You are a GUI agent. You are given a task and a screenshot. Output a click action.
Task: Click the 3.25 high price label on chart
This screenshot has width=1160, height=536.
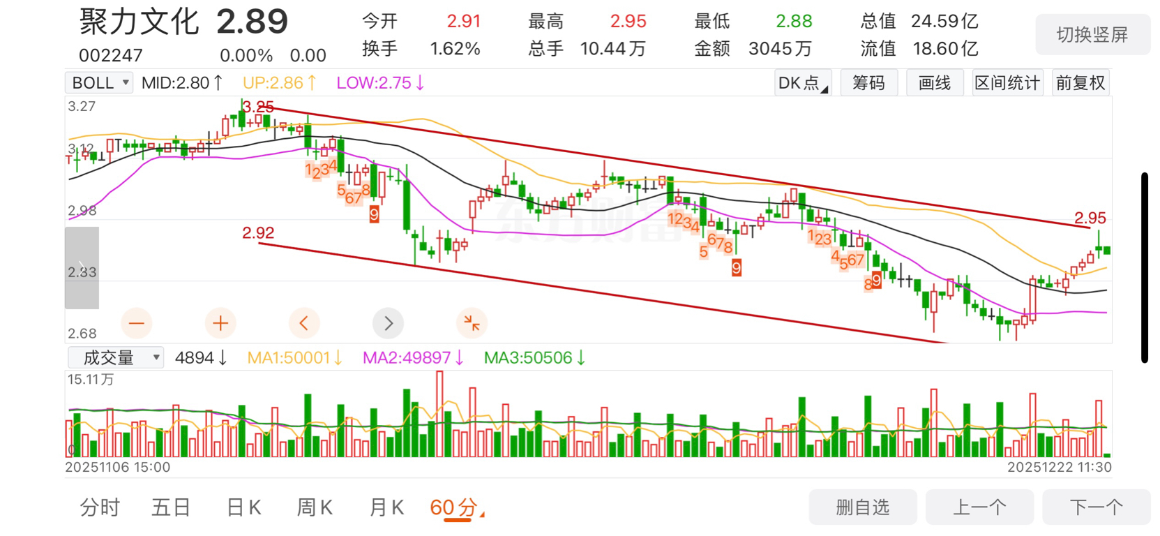click(258, 107)
